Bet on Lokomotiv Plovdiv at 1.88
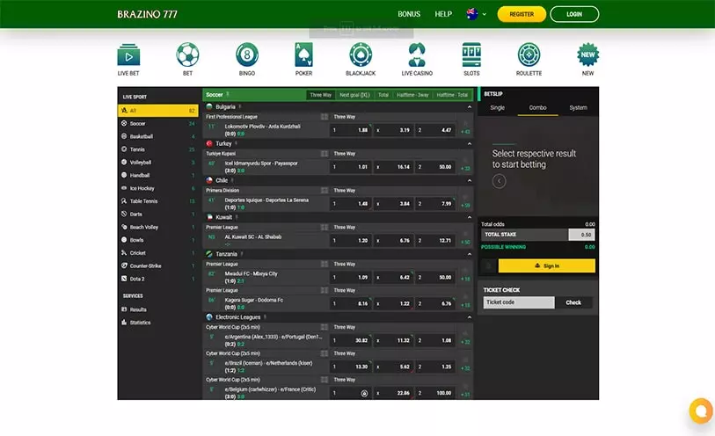 pos(351,130)
